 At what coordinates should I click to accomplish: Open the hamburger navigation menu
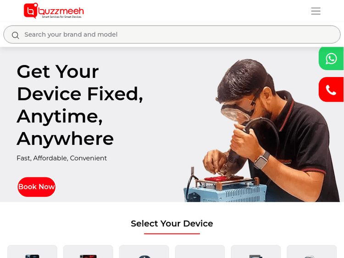point(316,11)
